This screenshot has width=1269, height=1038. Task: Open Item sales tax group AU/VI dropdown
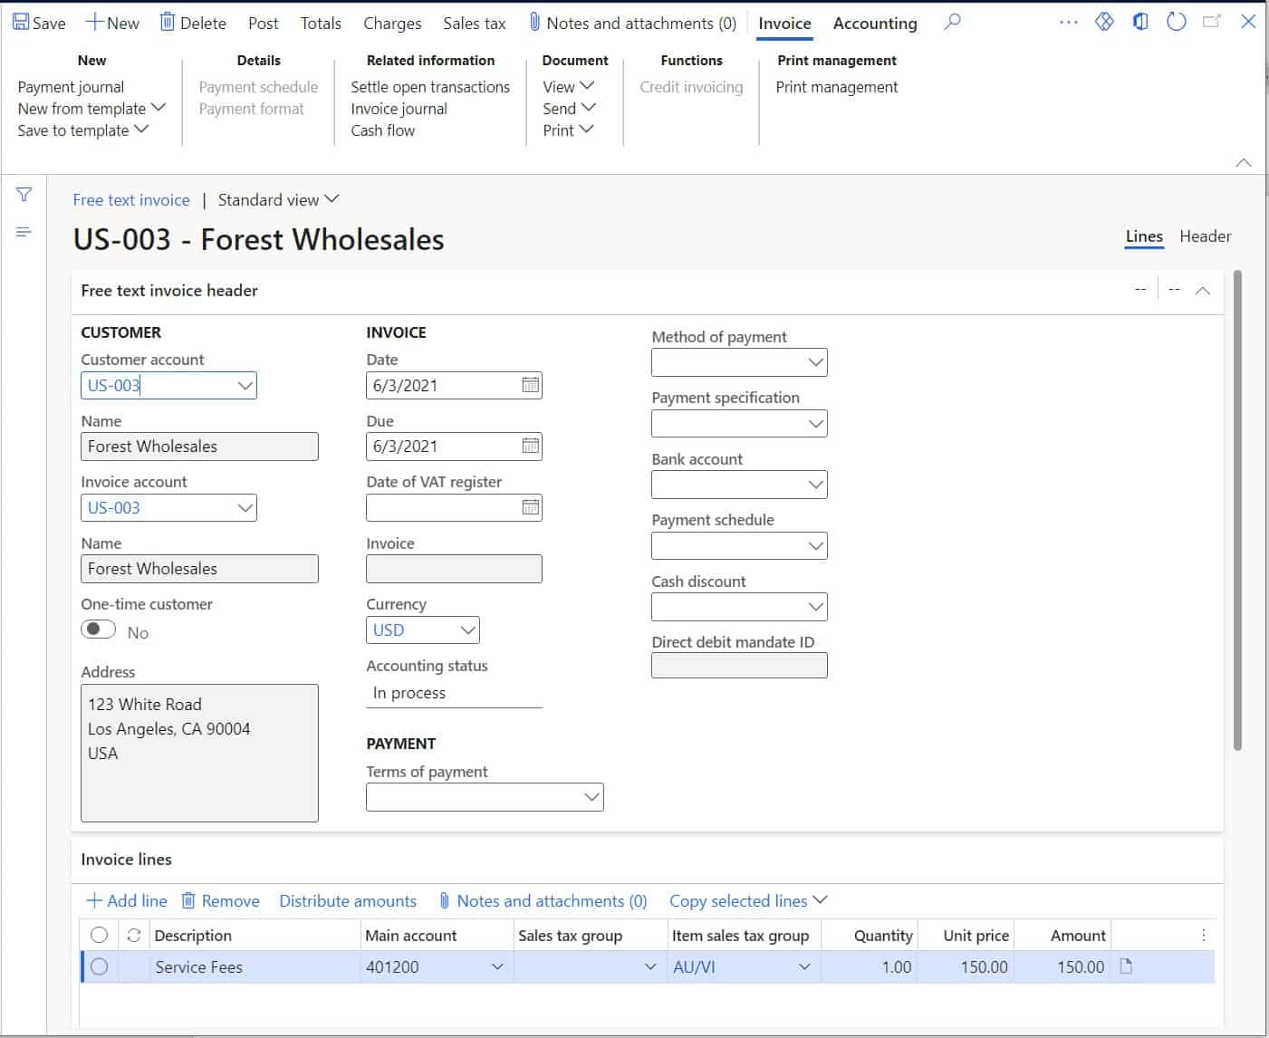[x=804, y=966]
